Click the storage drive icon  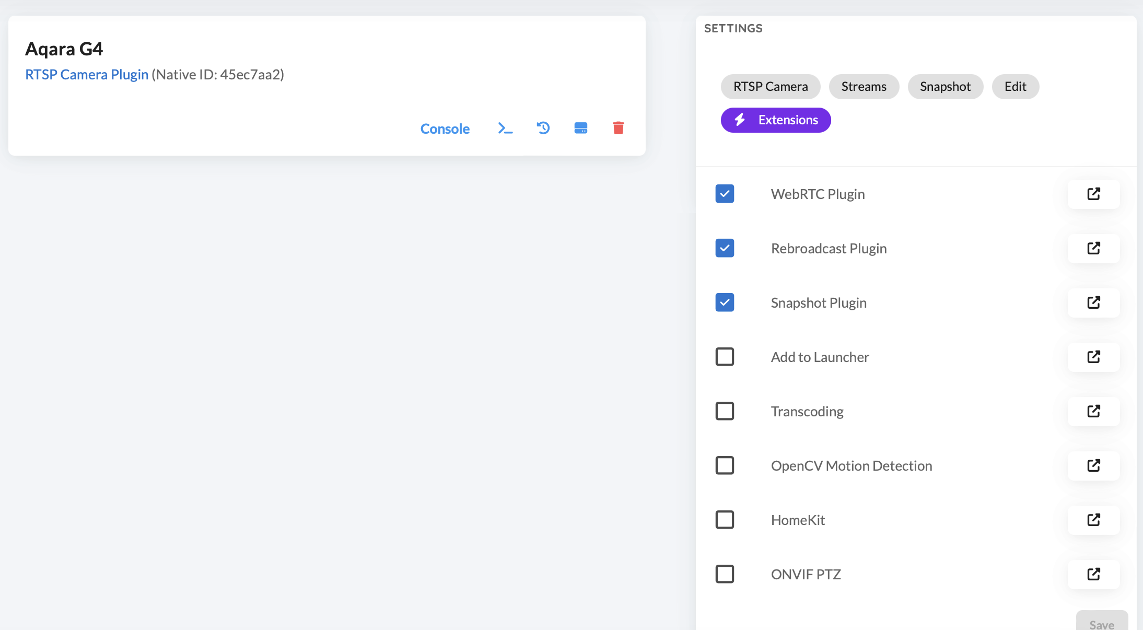click(581, 129)
